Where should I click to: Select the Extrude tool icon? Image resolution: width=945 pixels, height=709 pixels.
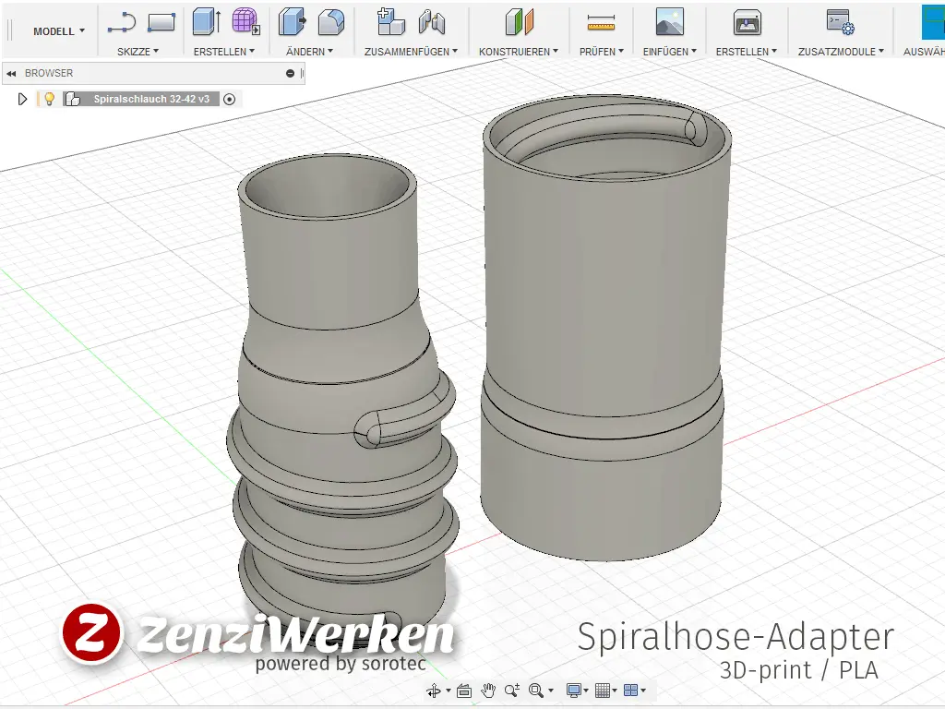click(x=206, y=22)
